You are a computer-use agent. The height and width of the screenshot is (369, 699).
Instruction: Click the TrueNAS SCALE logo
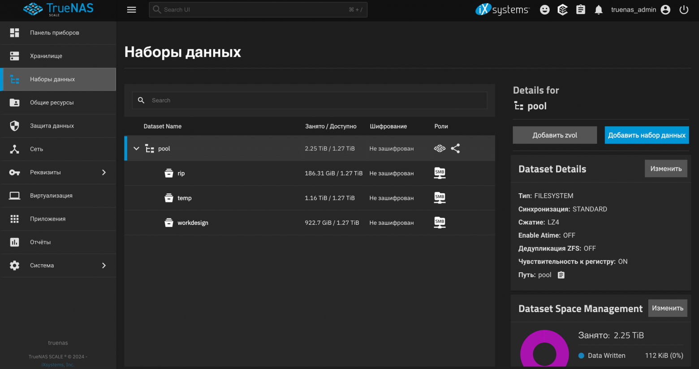[58, 9]
